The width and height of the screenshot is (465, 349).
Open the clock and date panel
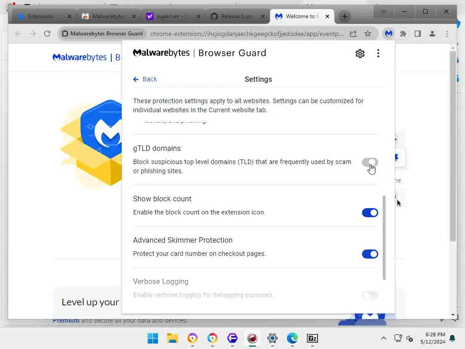point(433,338)
